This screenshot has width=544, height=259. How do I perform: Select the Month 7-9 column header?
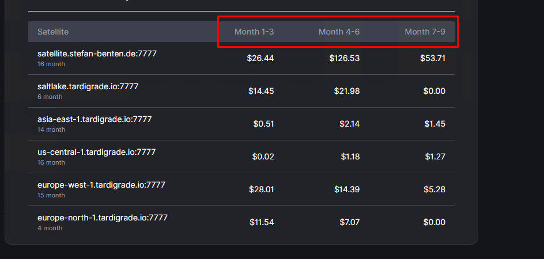pyautogui.click(x=425, y=32)
